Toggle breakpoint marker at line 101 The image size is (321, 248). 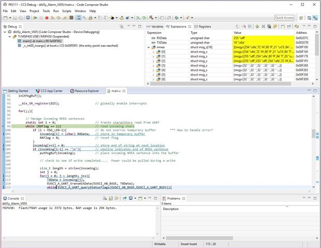coord(4,134)
